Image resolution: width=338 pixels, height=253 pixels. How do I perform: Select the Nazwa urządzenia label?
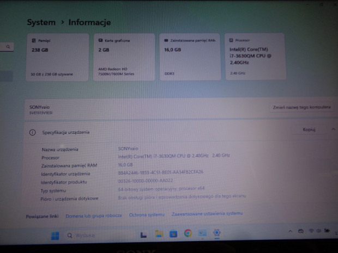point(60,149)
